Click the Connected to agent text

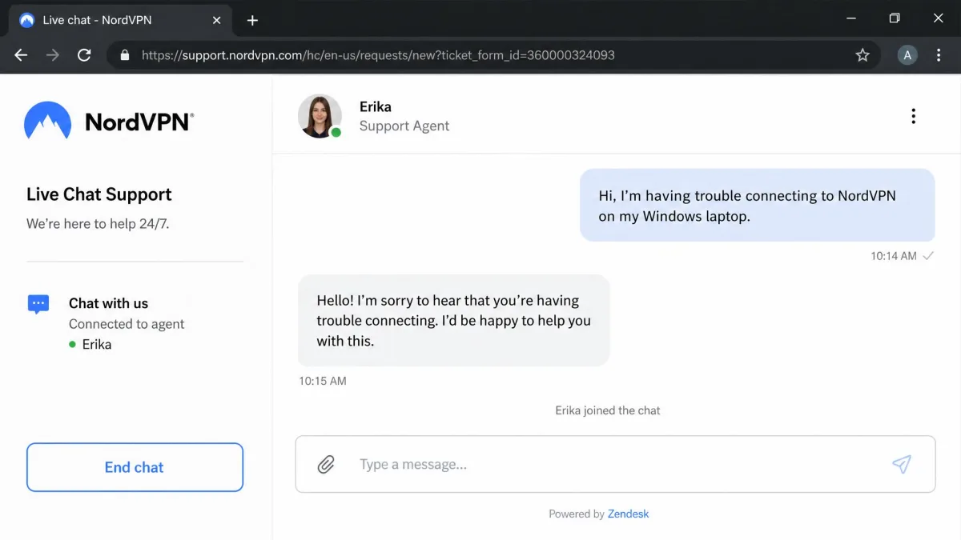click(127, 324)
